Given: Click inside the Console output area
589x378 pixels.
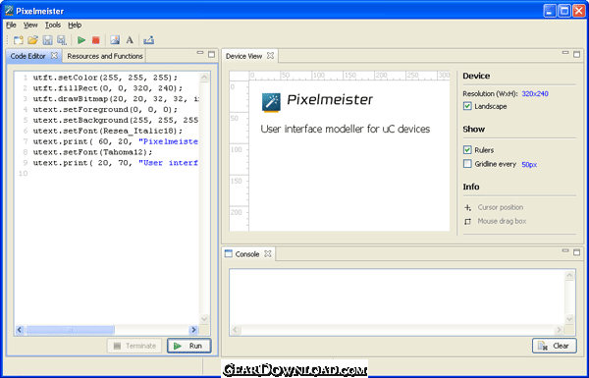Looking at the screenshot, I should 397,297.
